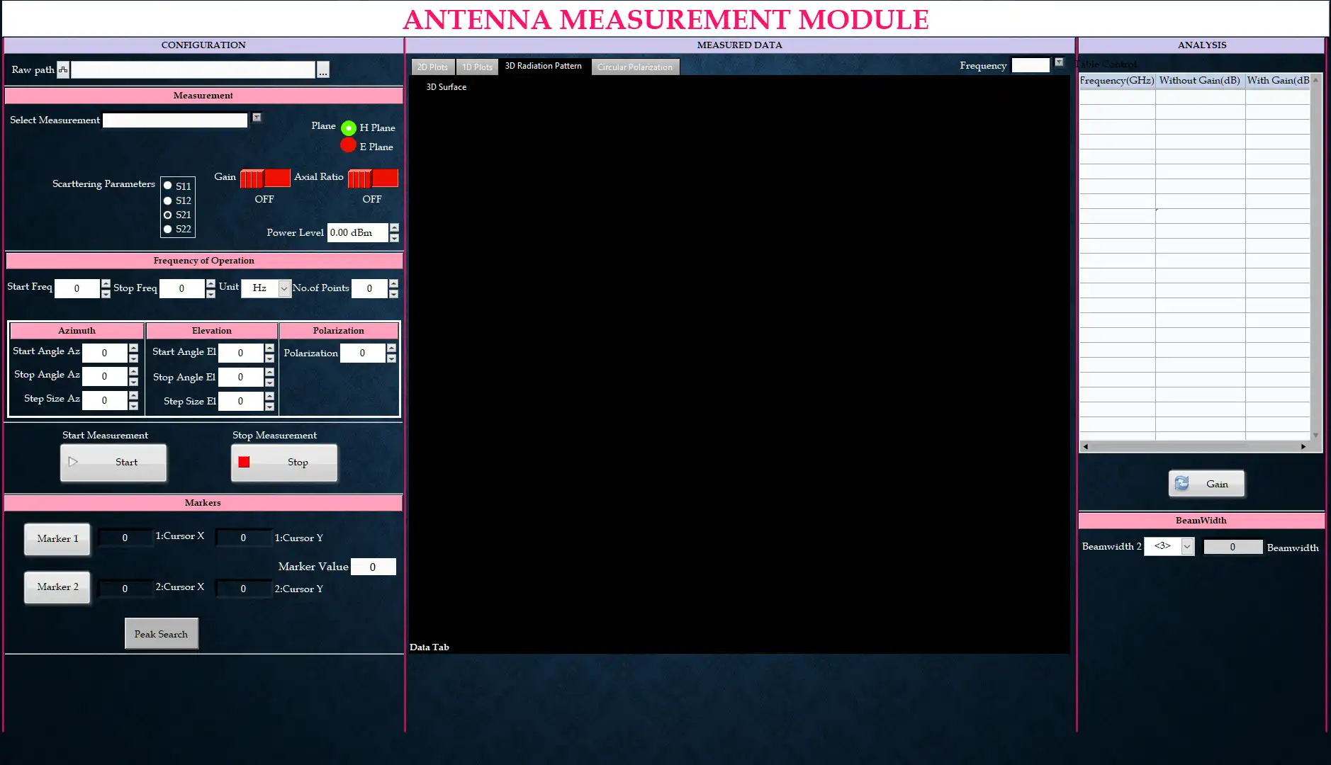Click the raw path browse button
Screen dimensions: 1331x765
tap(322, 70)
